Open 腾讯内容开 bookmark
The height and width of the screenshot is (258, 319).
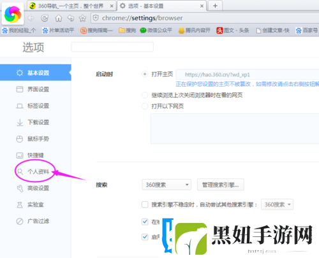tap(194, 31)
